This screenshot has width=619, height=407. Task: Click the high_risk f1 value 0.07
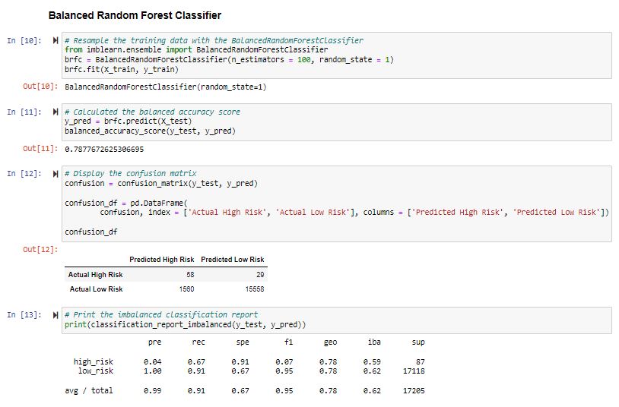(284, 361)
